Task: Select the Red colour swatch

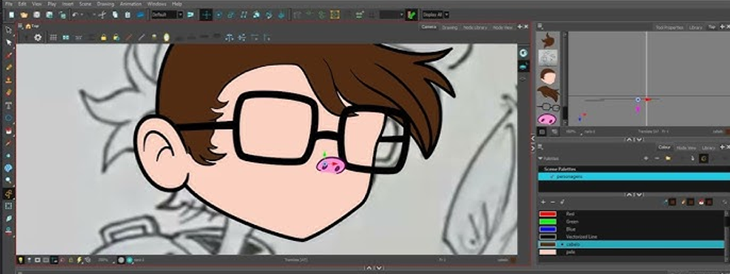Action: coord(548,214)
